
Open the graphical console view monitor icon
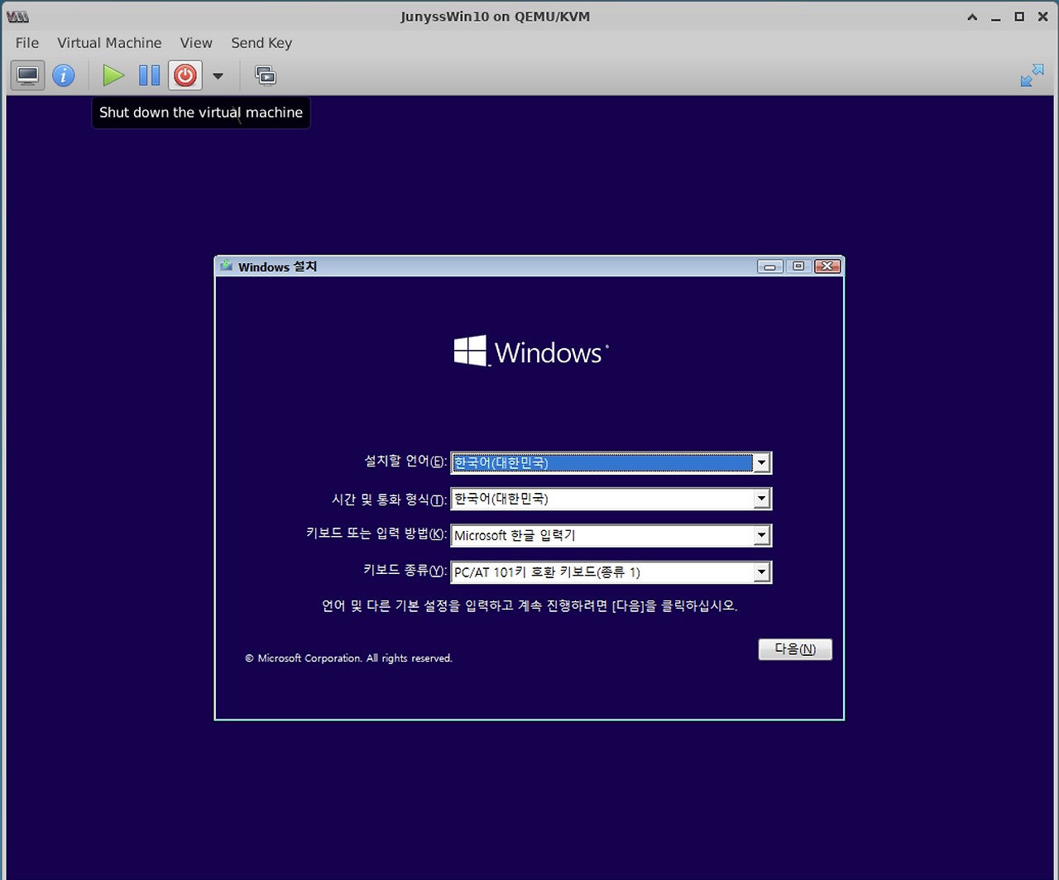pyautogui.click(x=27, y=75)
